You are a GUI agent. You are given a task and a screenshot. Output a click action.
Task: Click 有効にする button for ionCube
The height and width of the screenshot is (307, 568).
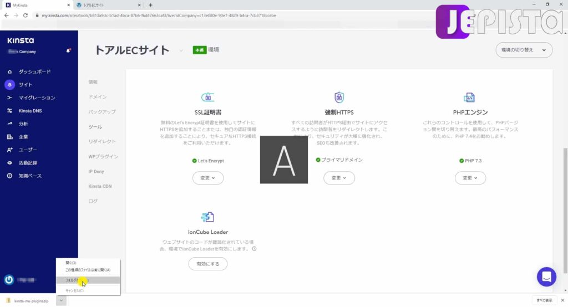208,264
